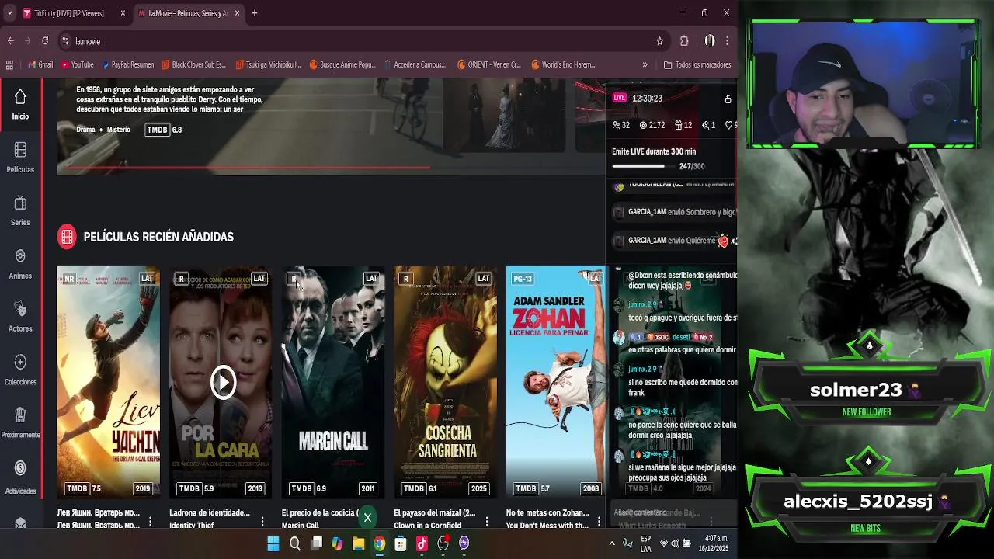
Task: Click the Task View taskbar icon
Action: pos(316,544)
